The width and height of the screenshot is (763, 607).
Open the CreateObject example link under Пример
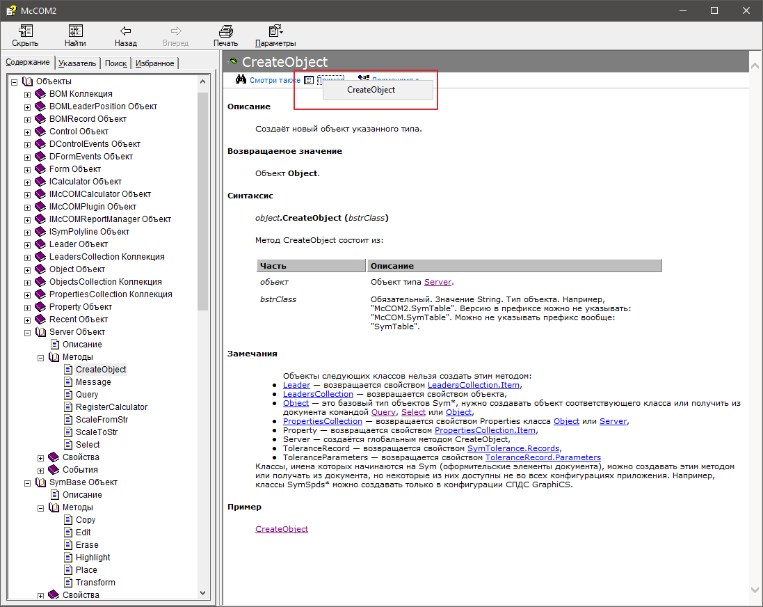pyautogui.click(x=281, y=529)
